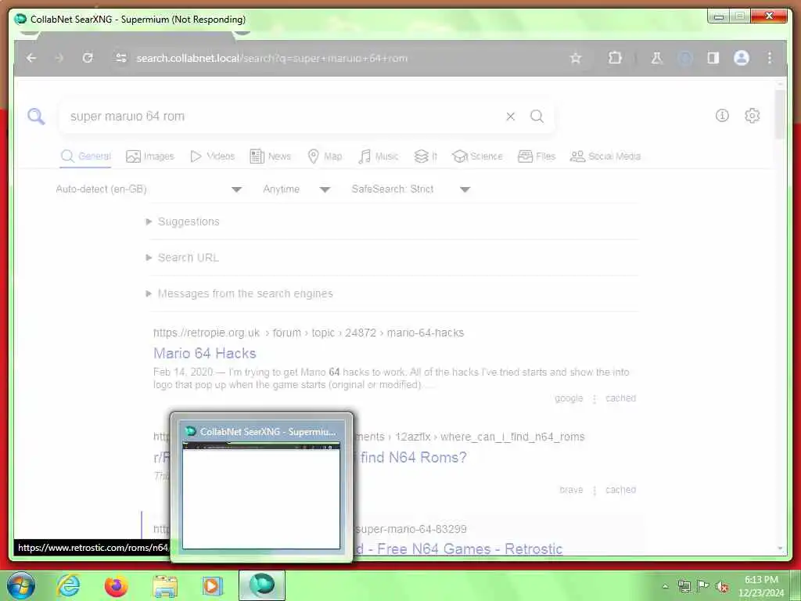The image size is (801, 601).
Task: Click Supermium taskbar button
Action: pyautogui.click(x=262, y=585)
